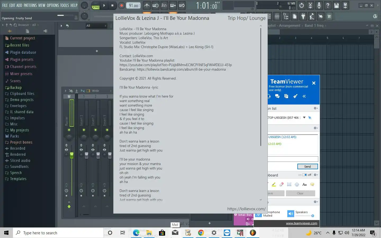Click the Stop button in transport
Screen dimensions: 381x238
pos(112,5)
